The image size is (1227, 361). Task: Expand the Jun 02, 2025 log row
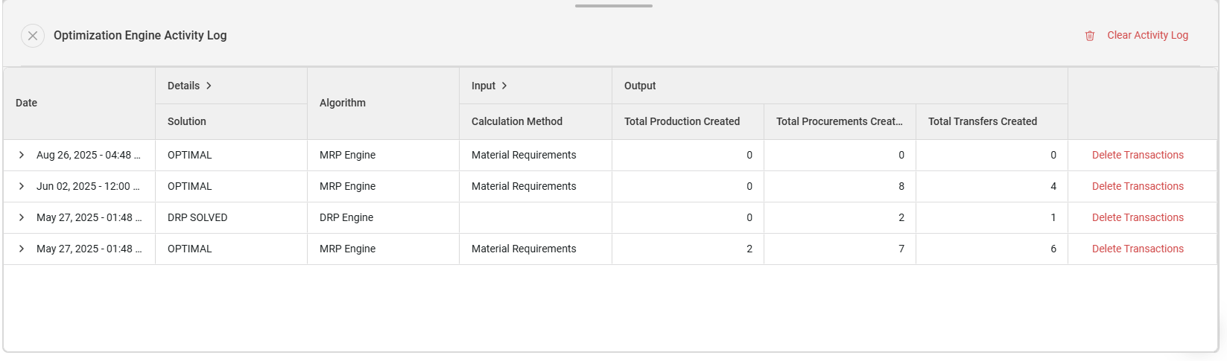[x=22, y=186]
